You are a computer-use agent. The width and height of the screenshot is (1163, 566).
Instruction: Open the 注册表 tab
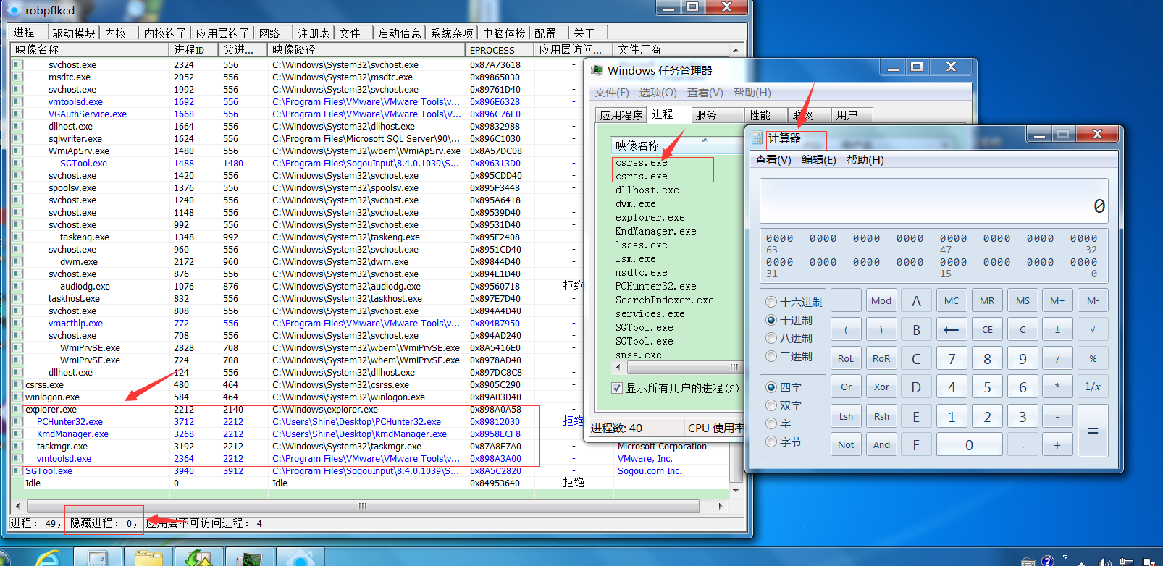[314, 33]
